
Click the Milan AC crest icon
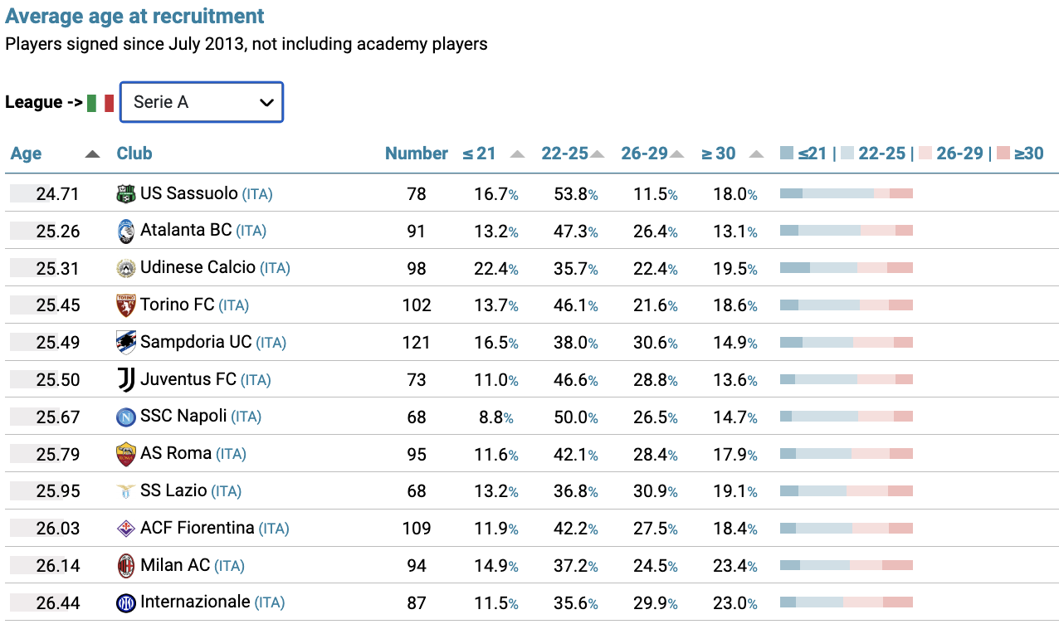pos(125,565)
